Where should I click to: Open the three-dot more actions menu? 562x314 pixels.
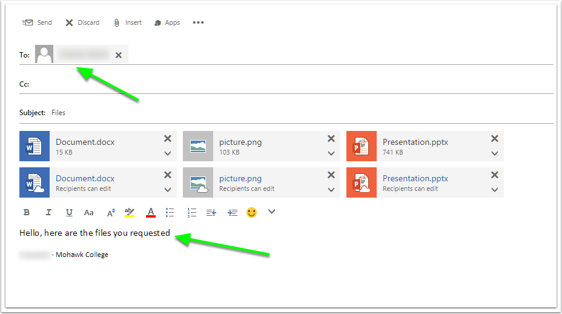198,22
